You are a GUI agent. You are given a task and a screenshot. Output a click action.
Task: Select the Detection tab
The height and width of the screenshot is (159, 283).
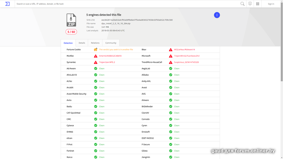pos(68,43)
